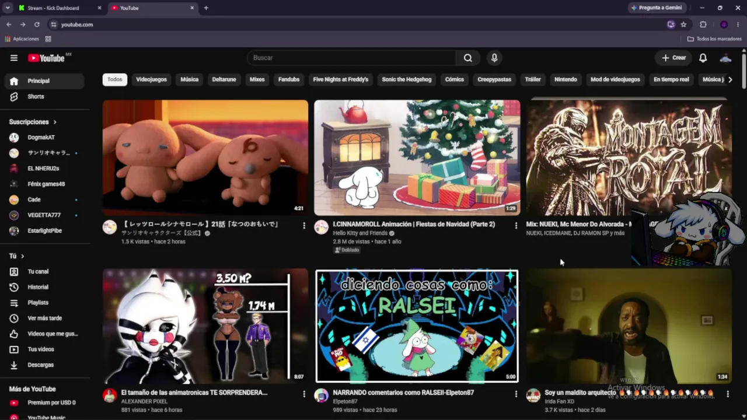Viewport: 747px width, 420px height.
Task: Select the Deltarune chip
Action: pyautogui.click(x=224, y=79)
